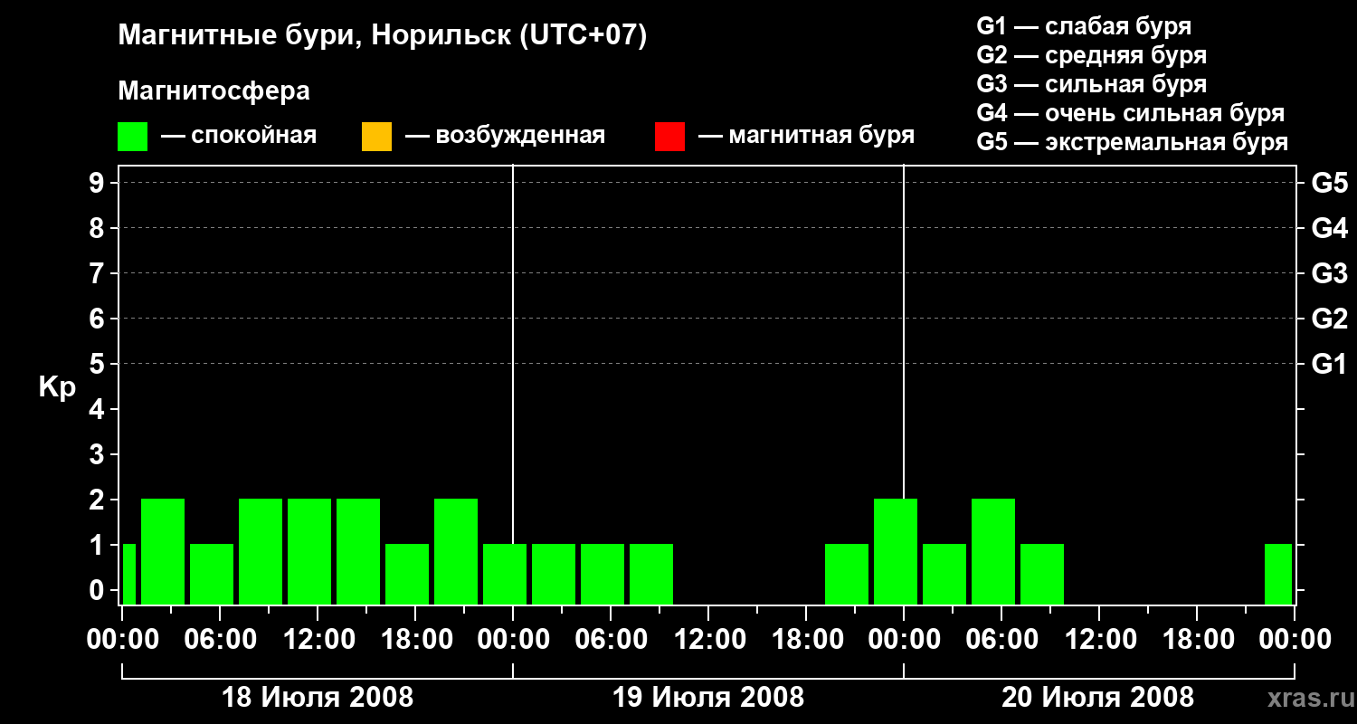Click the '— возбужденная' legend label
1357x724 pixels.
pyautogui.click(x=505, y=136)
